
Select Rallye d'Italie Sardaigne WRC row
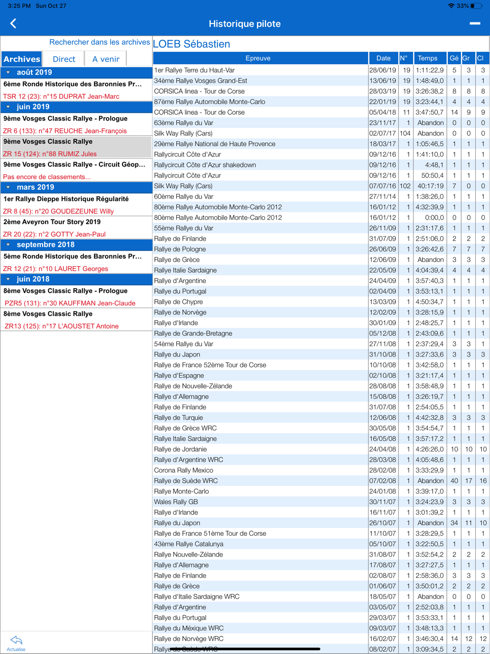(x=321, y=597)
